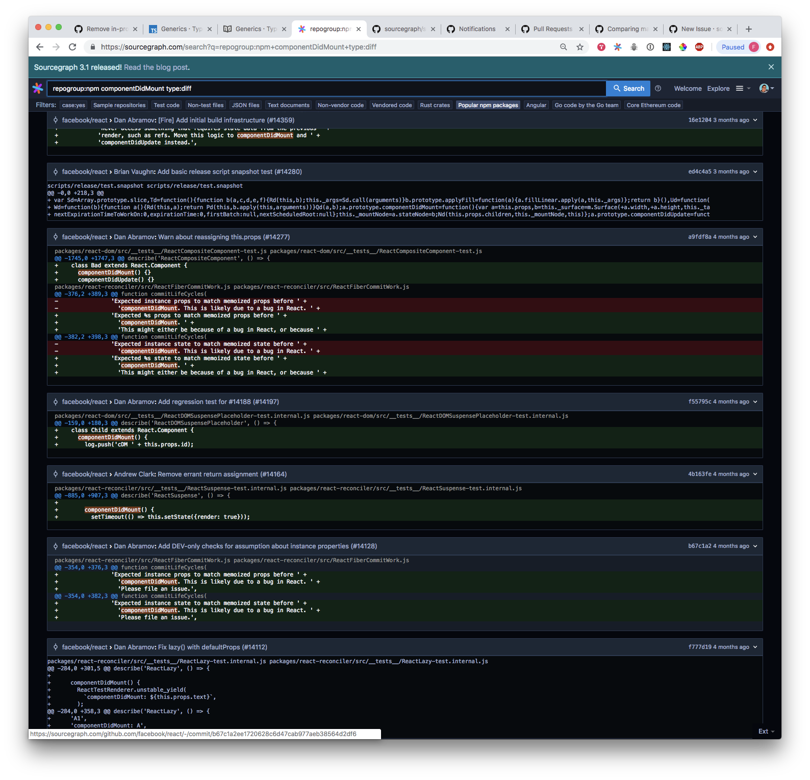Click the colorful pinwheel extension icon
810x780 pixels.
pyautogui.click(x=683, y=47)
